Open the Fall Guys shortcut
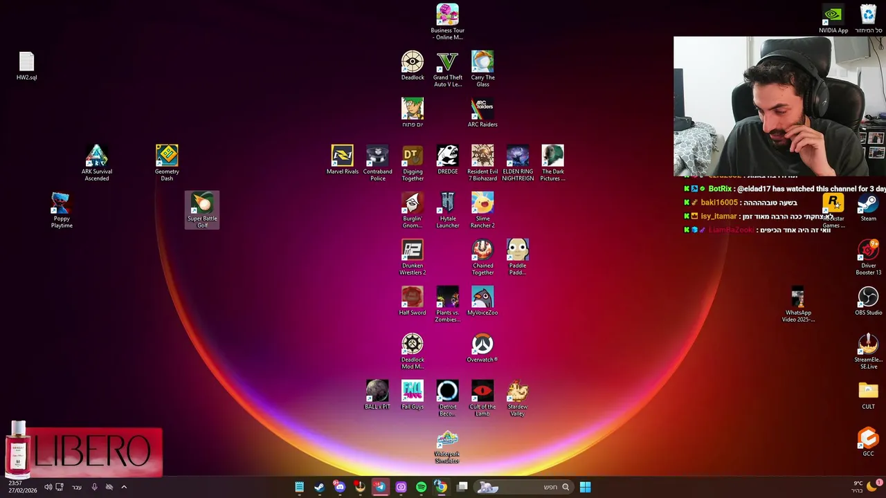 pos(413,395)
